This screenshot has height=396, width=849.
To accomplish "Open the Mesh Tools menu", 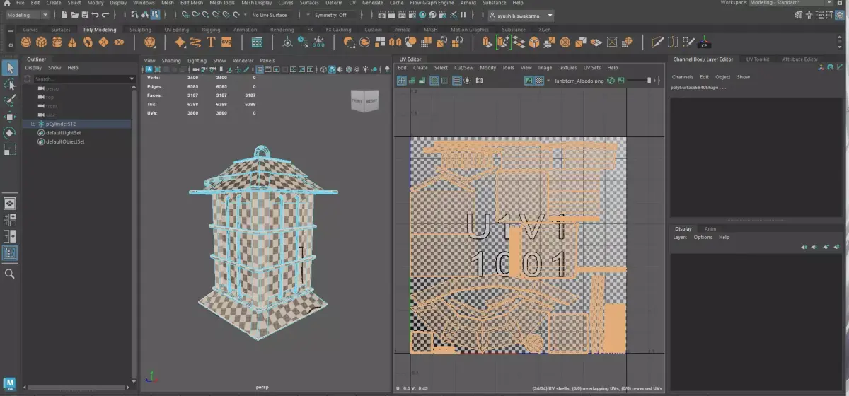I will (222, 3).
